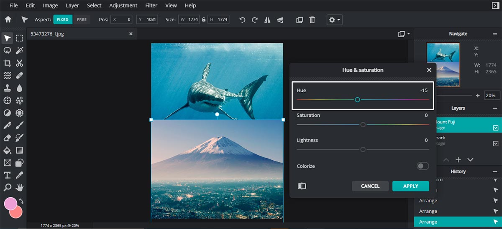
Task: Collapse the History panel
Action: 495,171
